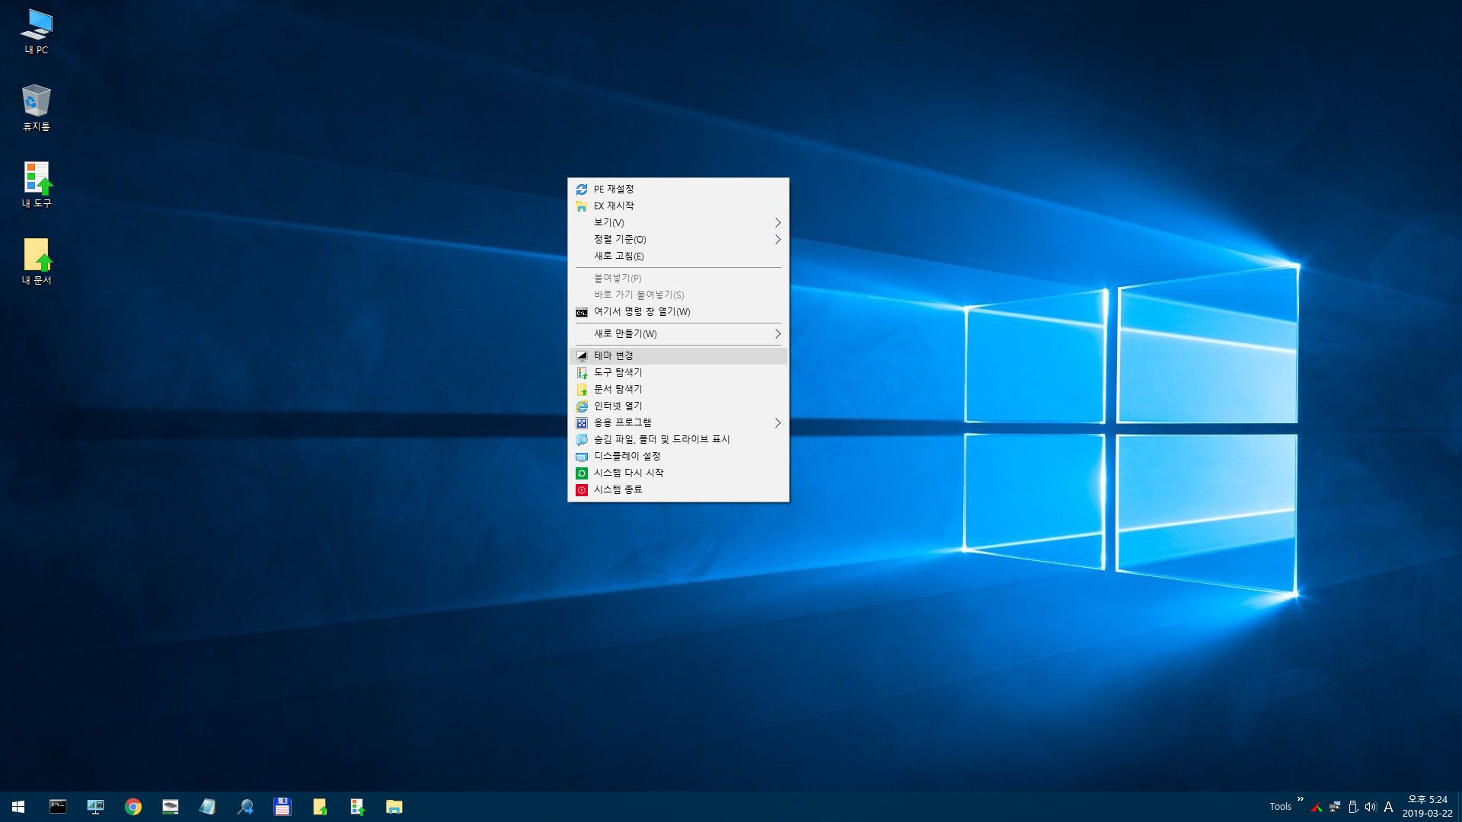Expand the 정렬 기준(O) submenu
Viewport: 1462px width, 822px height.
(x=678, y=239)
